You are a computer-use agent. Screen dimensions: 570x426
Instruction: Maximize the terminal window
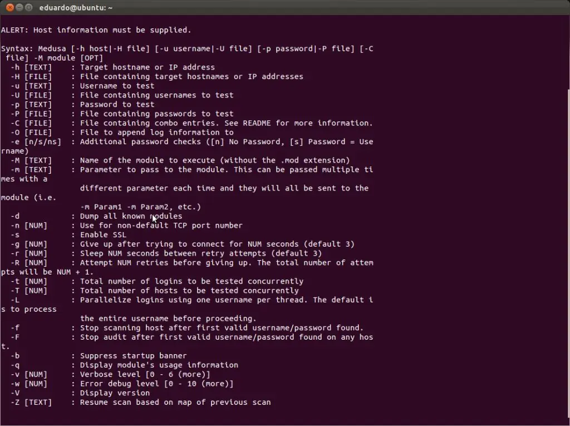29,8
